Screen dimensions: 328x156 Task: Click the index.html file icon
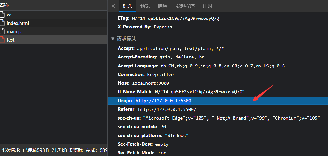point(3,23)
